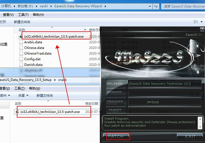Click Danish.data file icon
205x143 pixels.
click(21, 65)
